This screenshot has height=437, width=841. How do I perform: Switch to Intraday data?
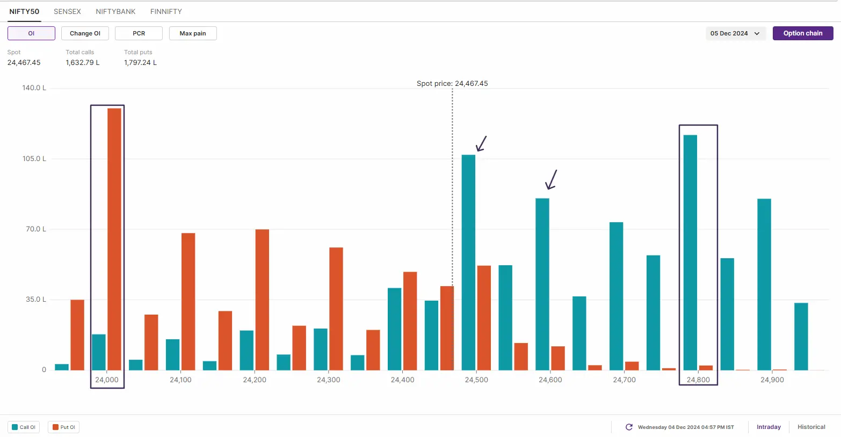click(x=769, y=427)
